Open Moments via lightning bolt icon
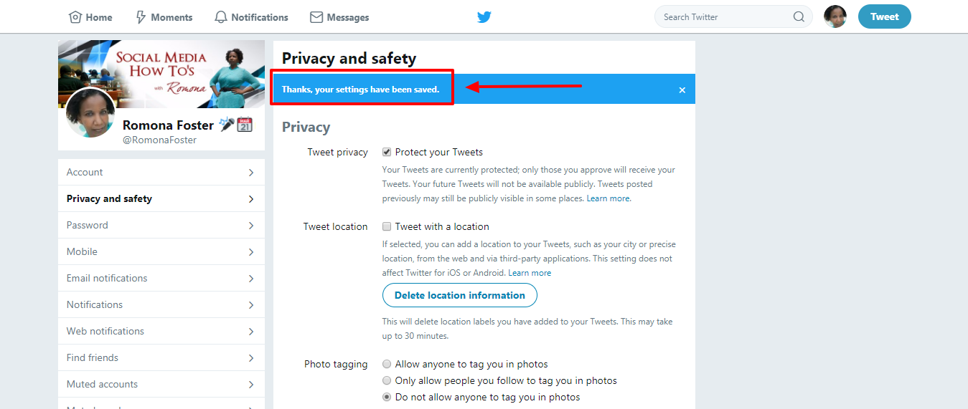The height and width of the screenshot is (409, 968). [x=141, y=17]
